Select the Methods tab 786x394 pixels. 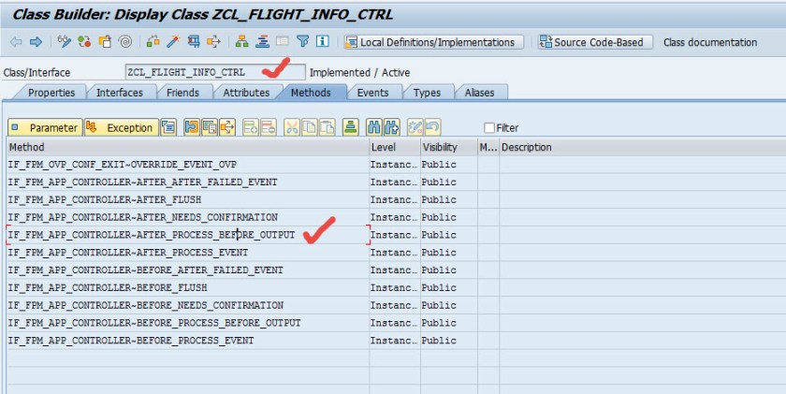click(311, 93)
